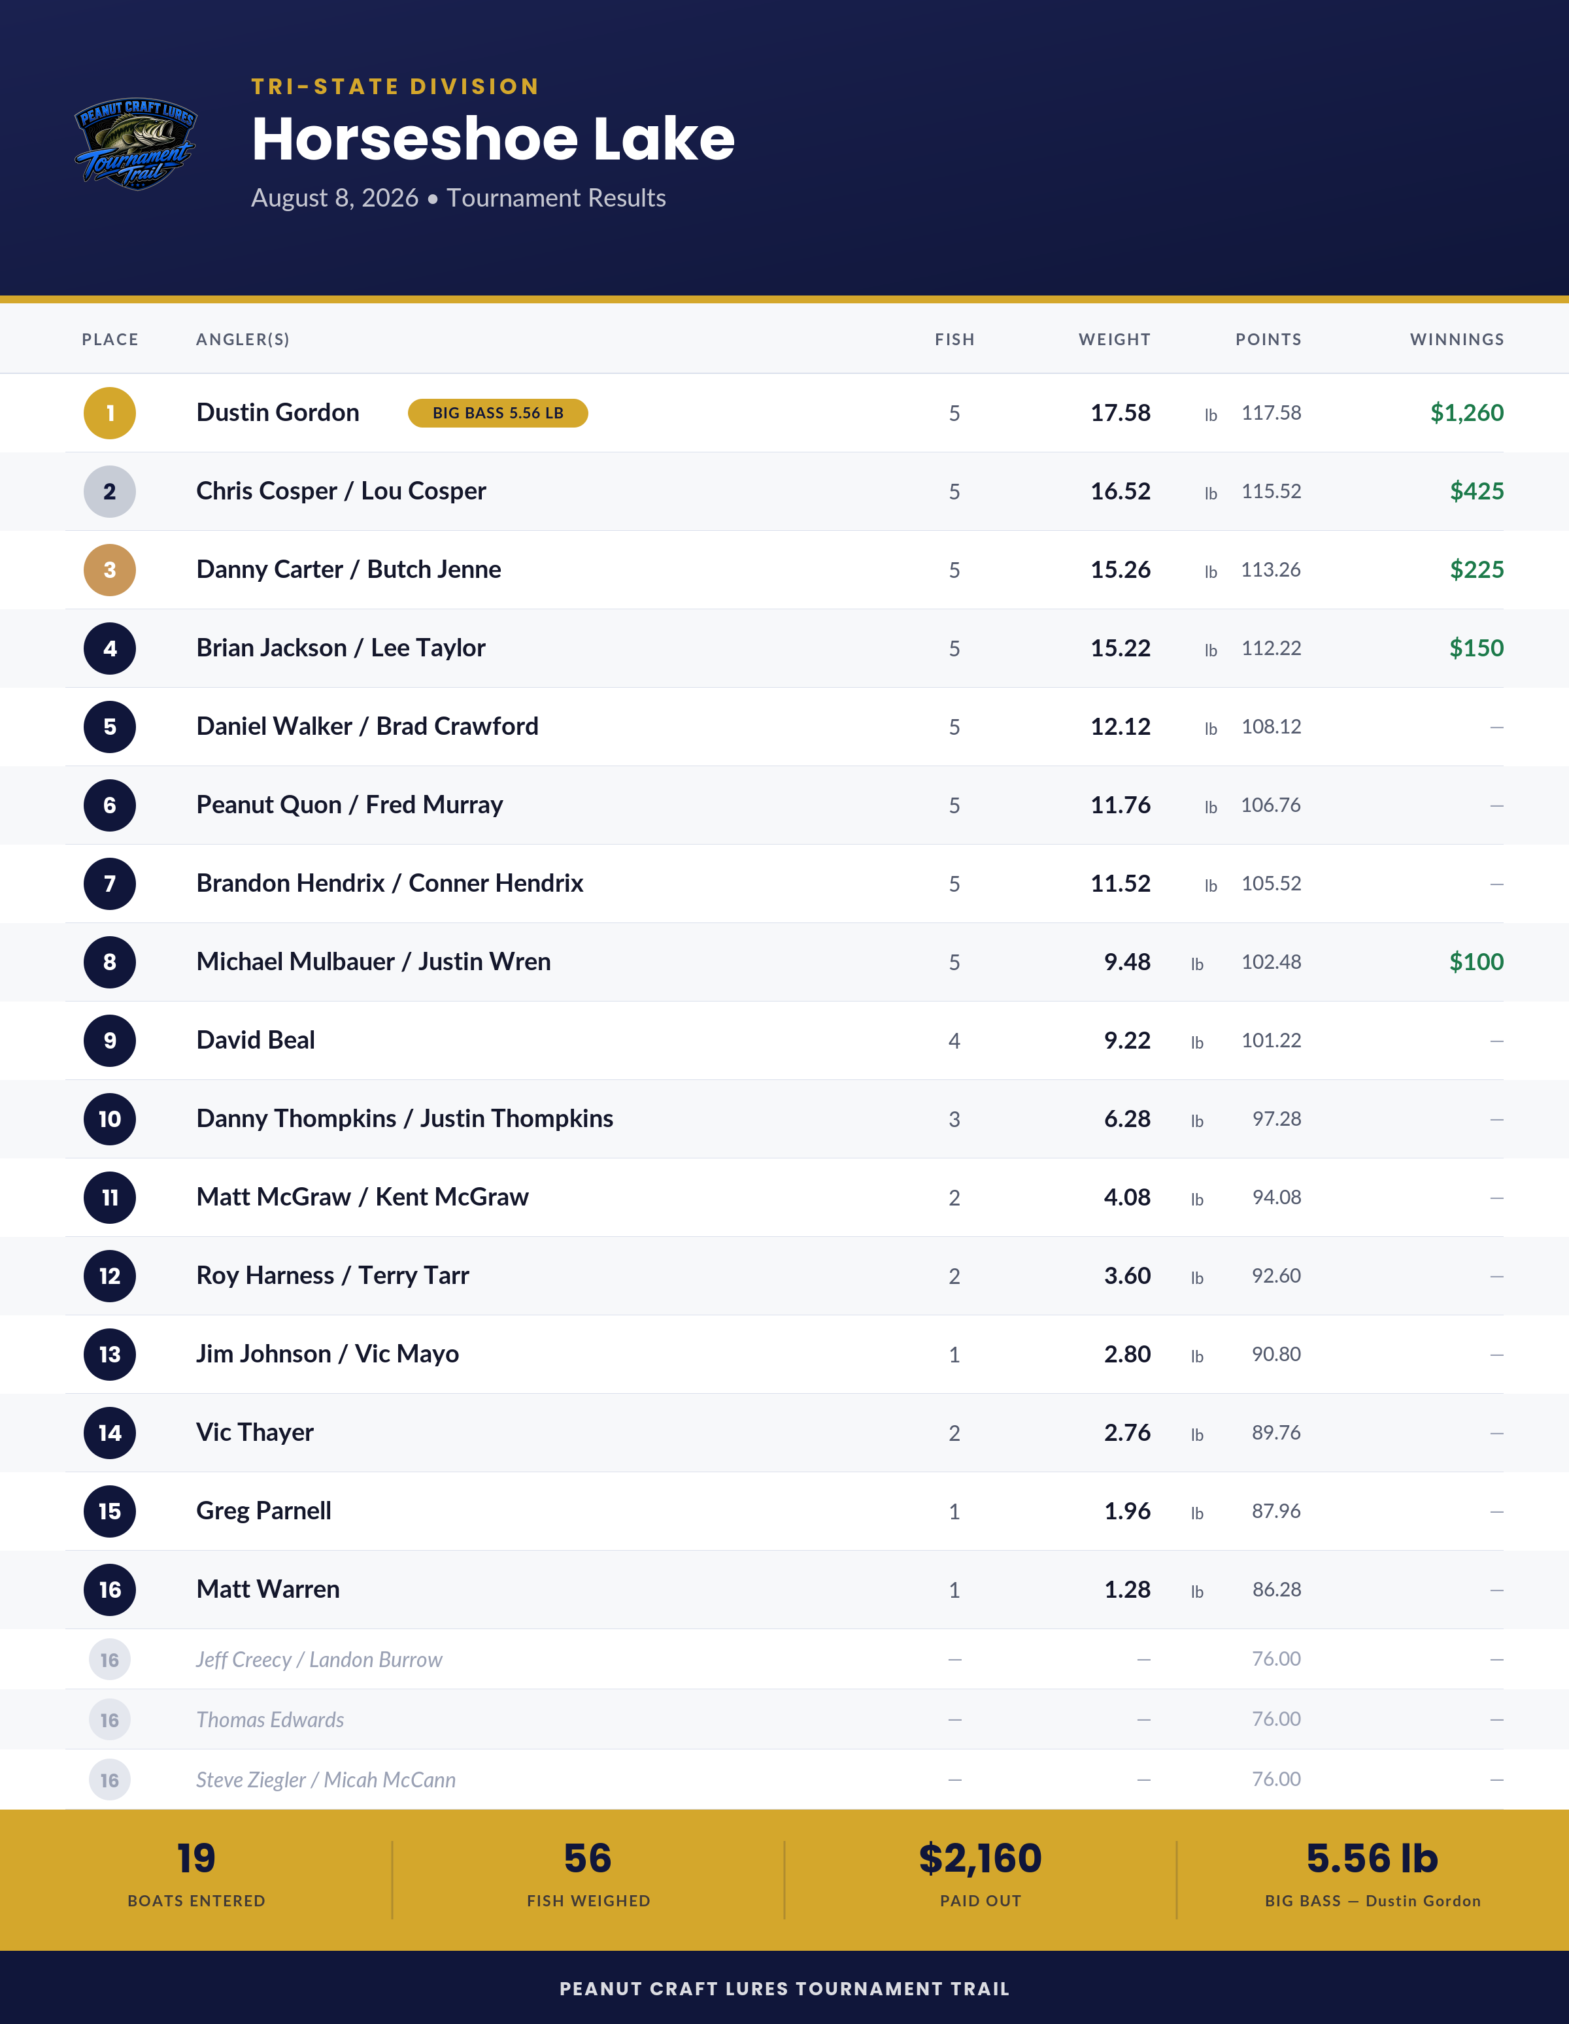The height and width of the screenshot is (2024, 1569).
Task: Click the Peanut Craft Lures Tournament Trail logo
Action: point(135,144)
